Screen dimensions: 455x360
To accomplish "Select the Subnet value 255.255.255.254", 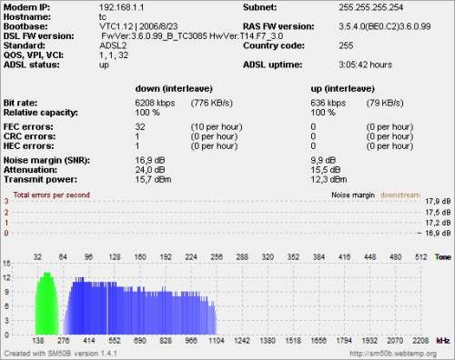I will coord(370,7).
